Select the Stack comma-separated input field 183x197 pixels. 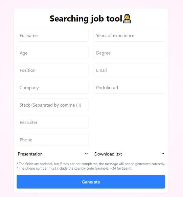click(x=53, y=105)
